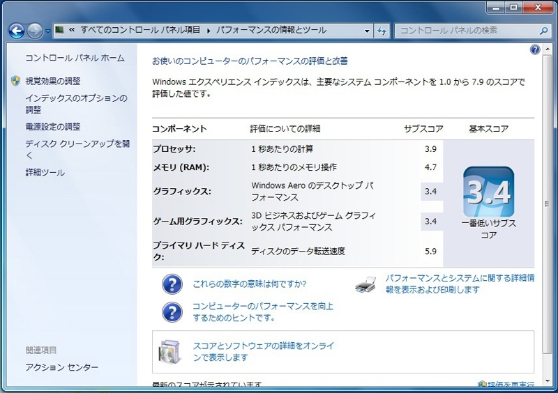Viewport: 558px width, 393px height.
Task: Click the 3.4 base score badge
Action: [488, 192]
